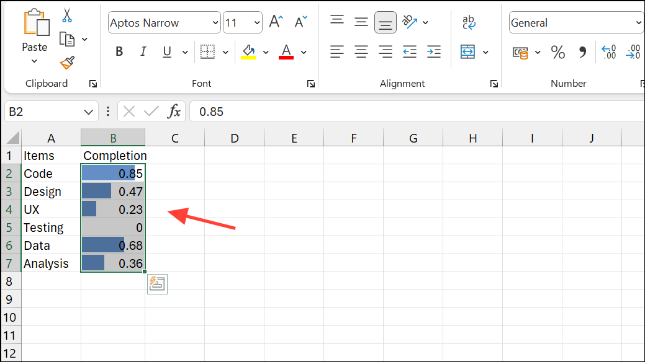Open the Alignment settings dialog launcher
The height and width of the screenshot is (362, 645).
coord(494,83)
